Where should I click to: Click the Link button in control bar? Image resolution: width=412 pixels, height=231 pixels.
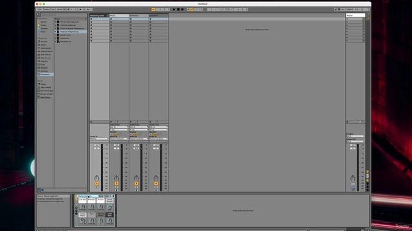point(39,10)
